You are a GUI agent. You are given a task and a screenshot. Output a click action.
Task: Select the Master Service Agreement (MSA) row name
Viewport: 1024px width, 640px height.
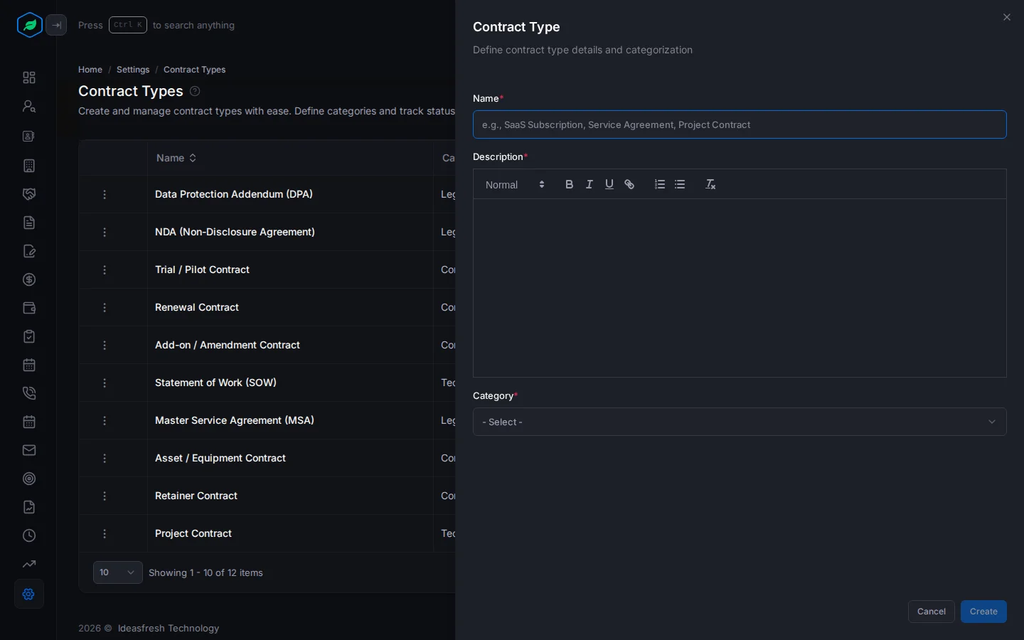[235, 420]
